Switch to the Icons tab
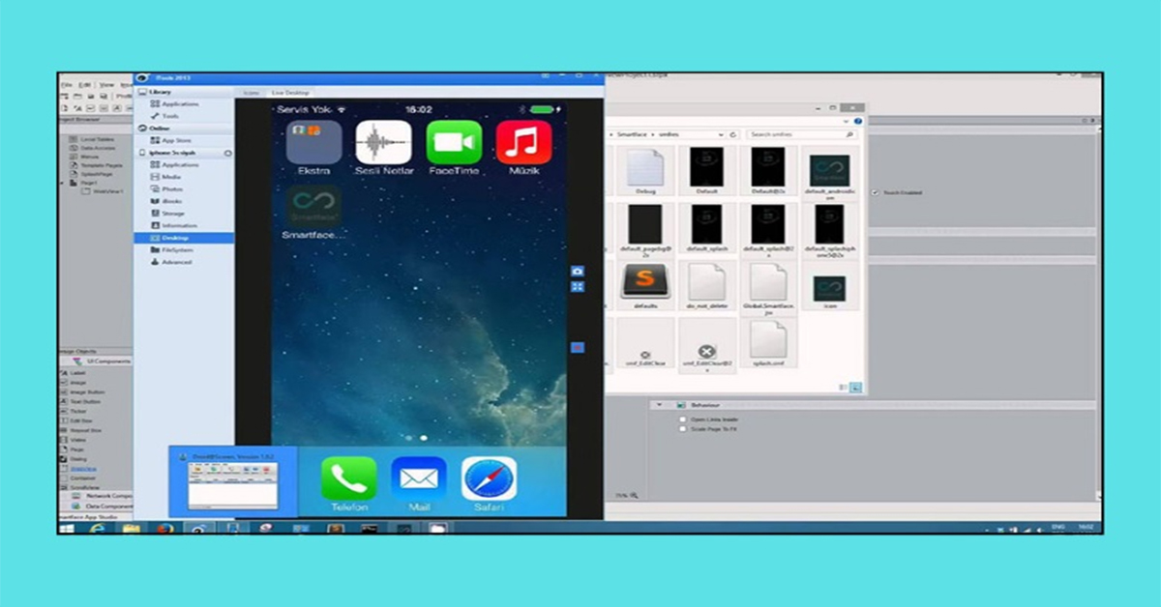 pos(251,93)
